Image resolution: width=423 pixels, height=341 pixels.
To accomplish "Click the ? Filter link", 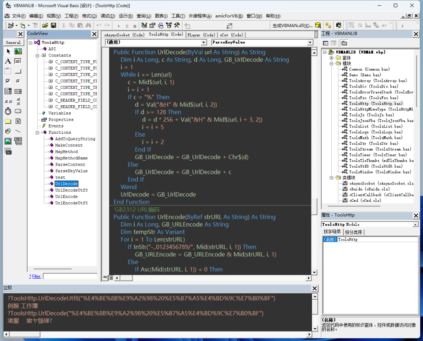I will click(x=35, y=276).
